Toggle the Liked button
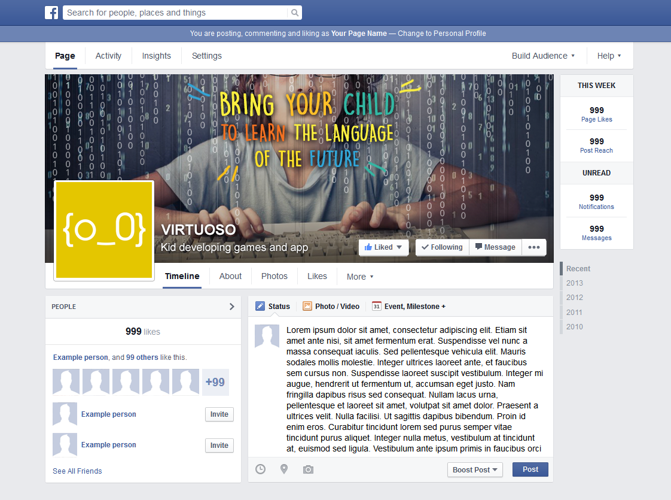The height and width of the screenshot is (500, 671). pyautogui.click(x=383, y=247)
